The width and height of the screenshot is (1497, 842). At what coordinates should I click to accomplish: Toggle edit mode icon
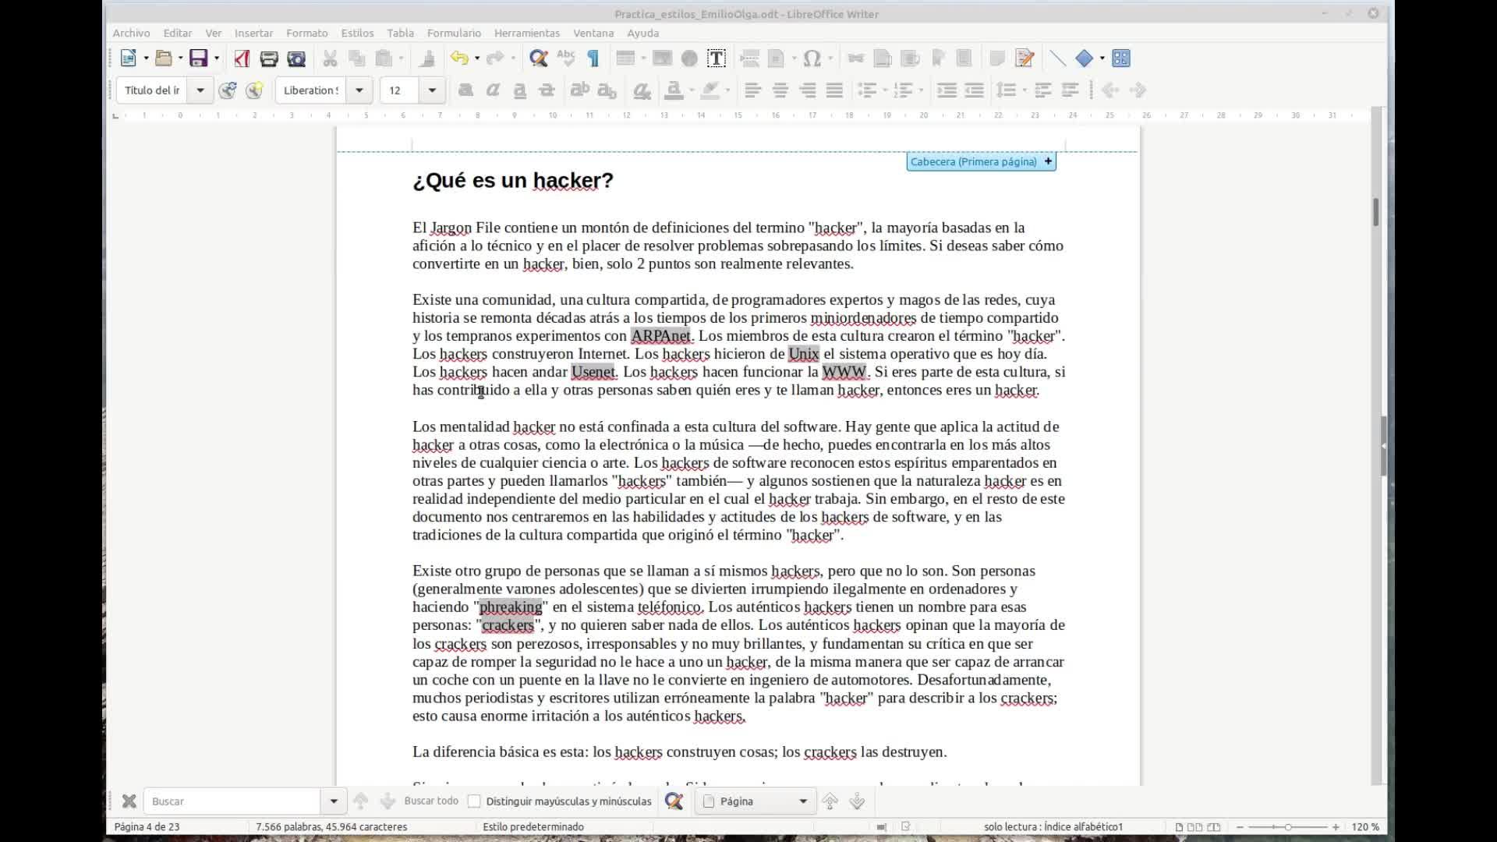[x=1025, y=58]
